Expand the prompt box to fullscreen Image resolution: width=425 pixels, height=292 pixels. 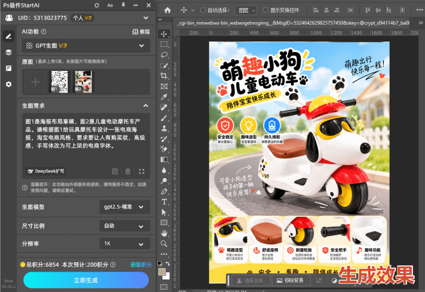(x=142, y=171)
